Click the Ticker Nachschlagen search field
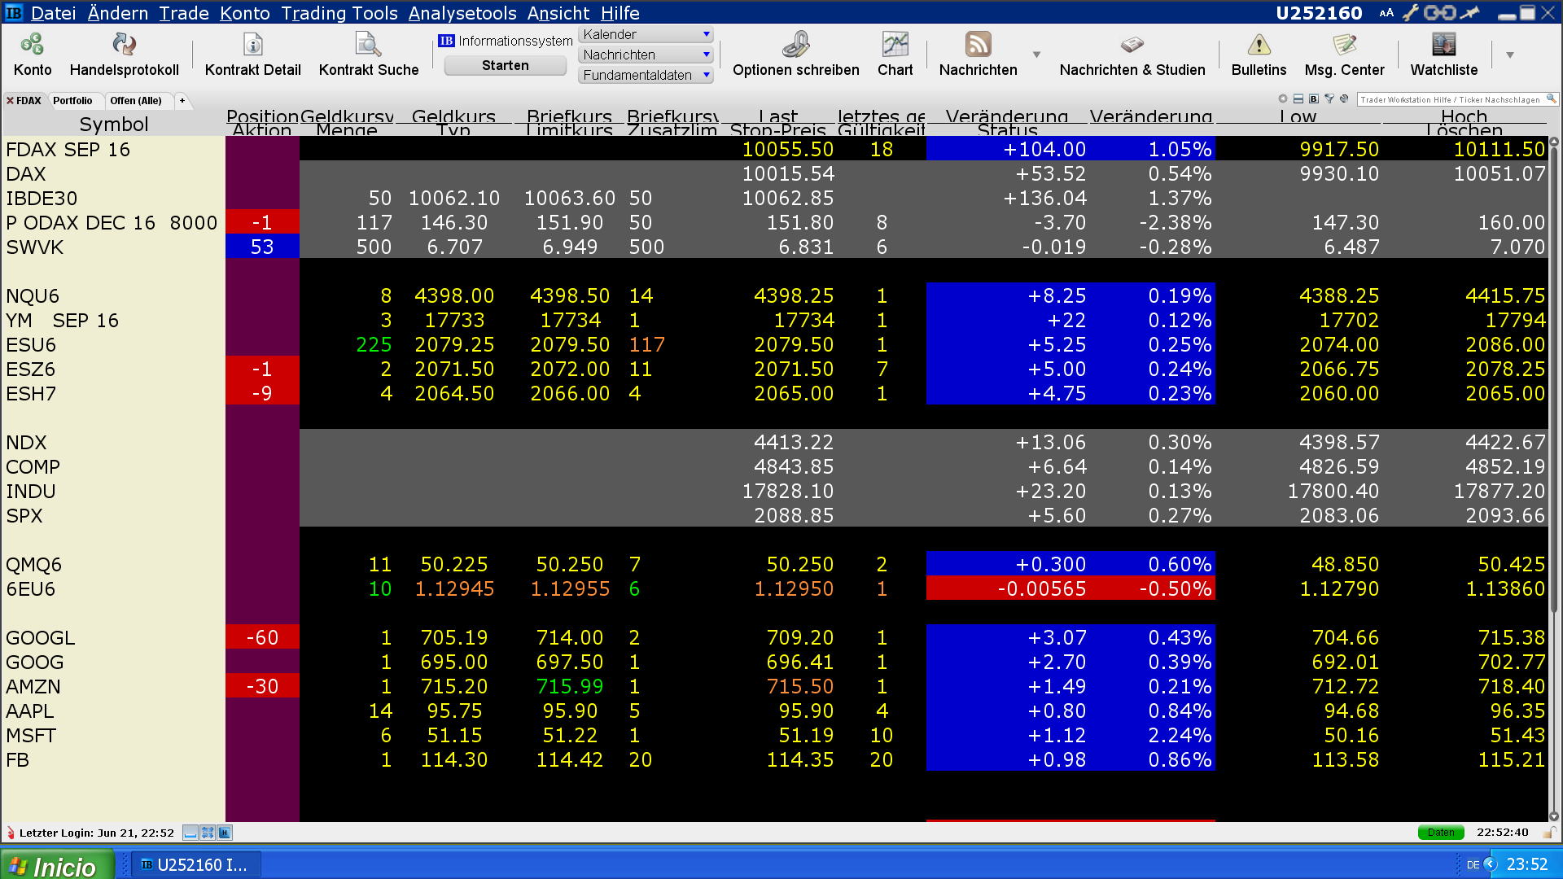The image size is (1563, 879). (1450, 99)
